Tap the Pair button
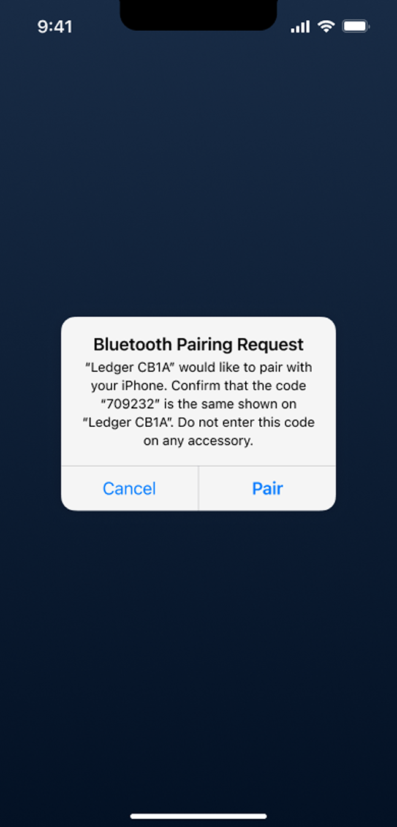Image resolution: width=397 pixels, height=827 pixels. (x=267, y=488)
